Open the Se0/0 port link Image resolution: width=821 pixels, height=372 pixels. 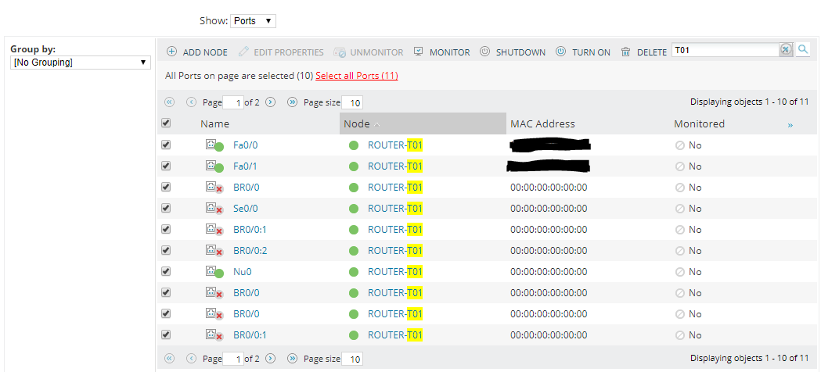tap(246, 209)
